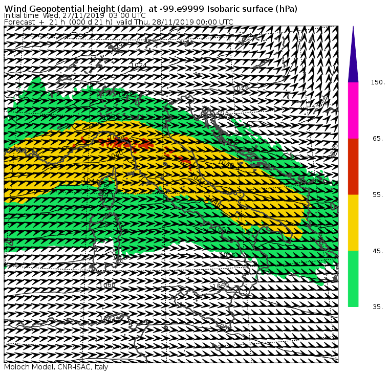Image resolution: width=389 pixels, height=374 pixels.
Task: Click the green 35-45 color band in legend
Action: click(353, 279)
